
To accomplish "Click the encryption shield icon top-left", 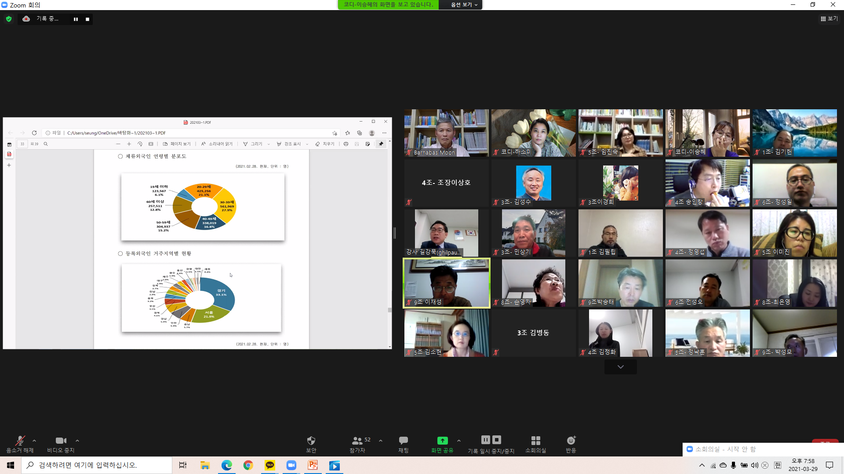I will coord(9,19).
